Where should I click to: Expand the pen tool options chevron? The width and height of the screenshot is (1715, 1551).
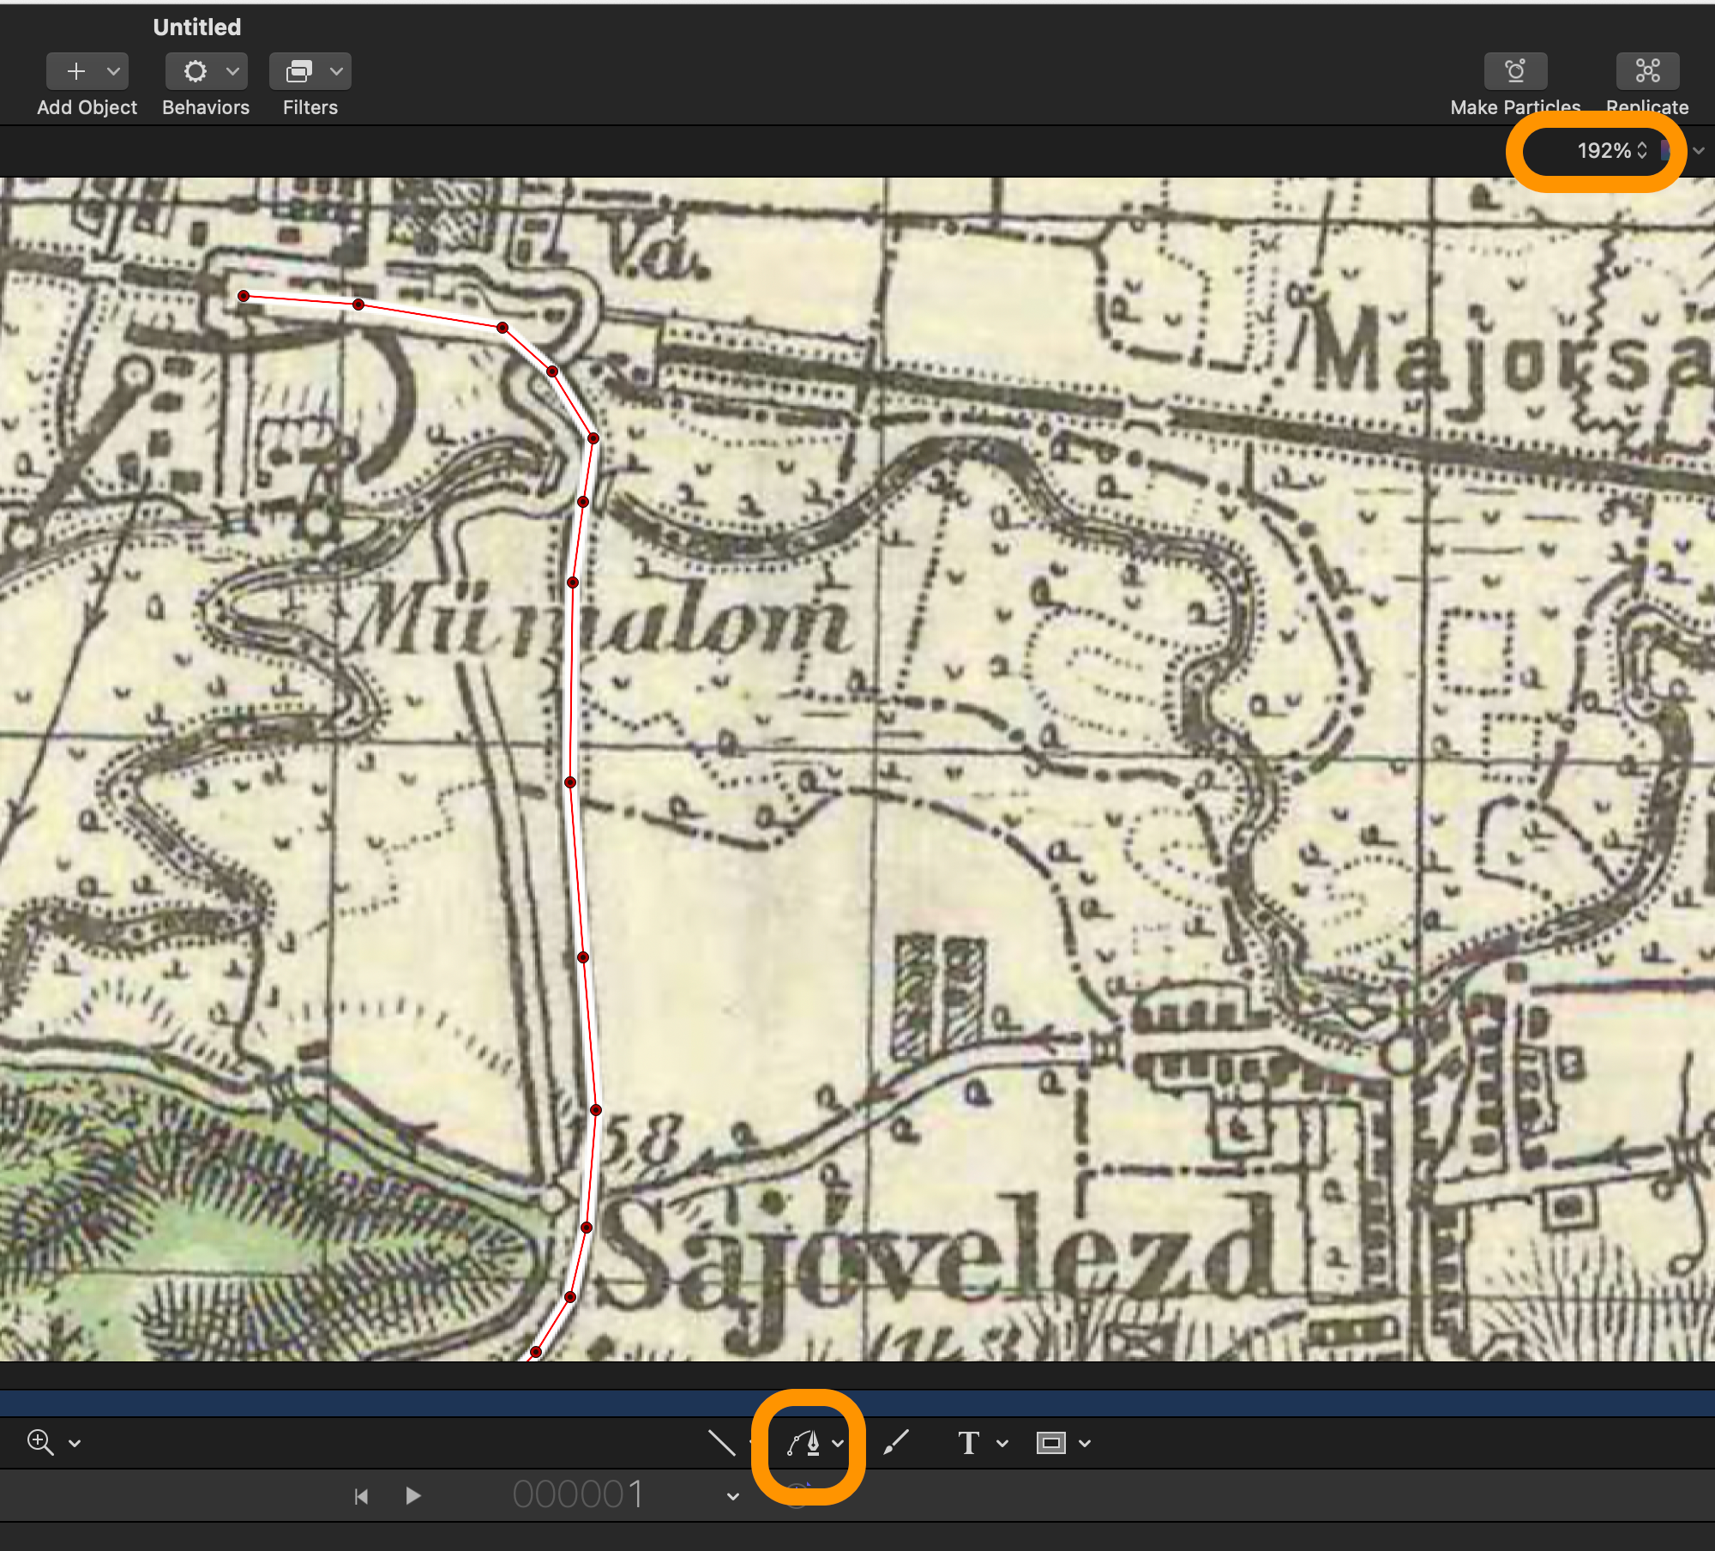click(838, 1444)
